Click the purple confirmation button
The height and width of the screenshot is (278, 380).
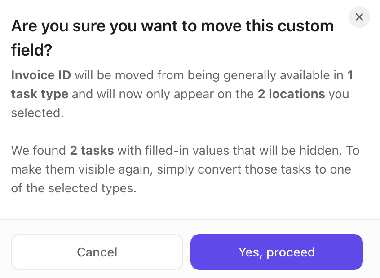tap(277, 252)
